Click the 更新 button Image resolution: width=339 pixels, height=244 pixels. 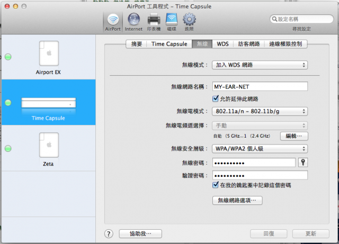pos(311,233)
